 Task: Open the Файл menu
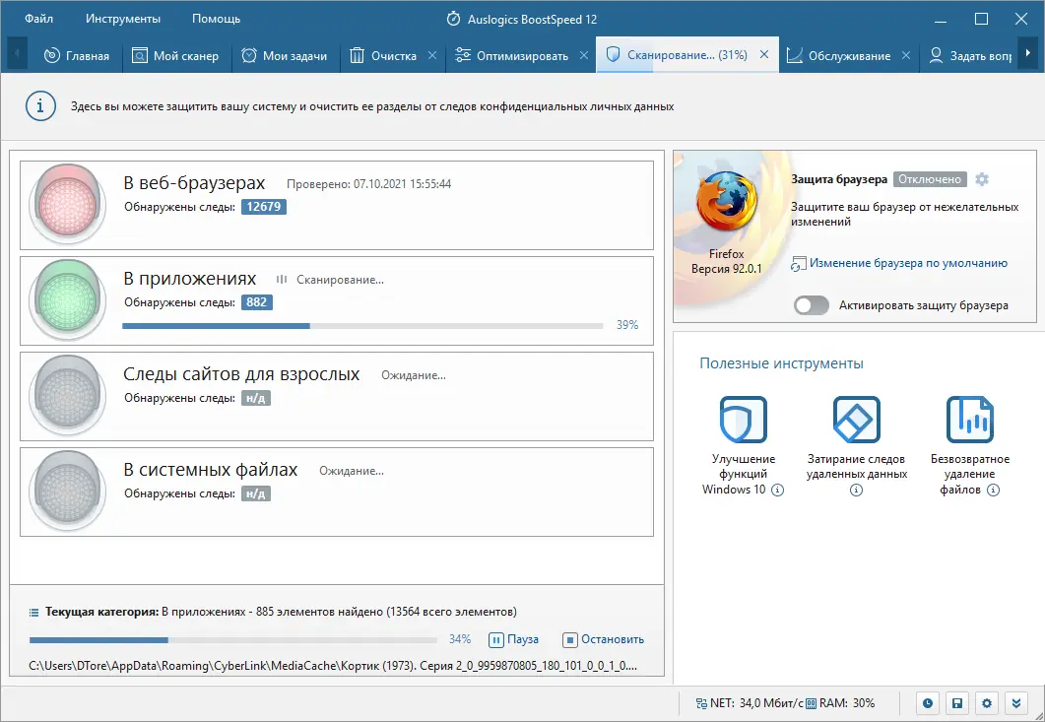[x=38, y=19]
